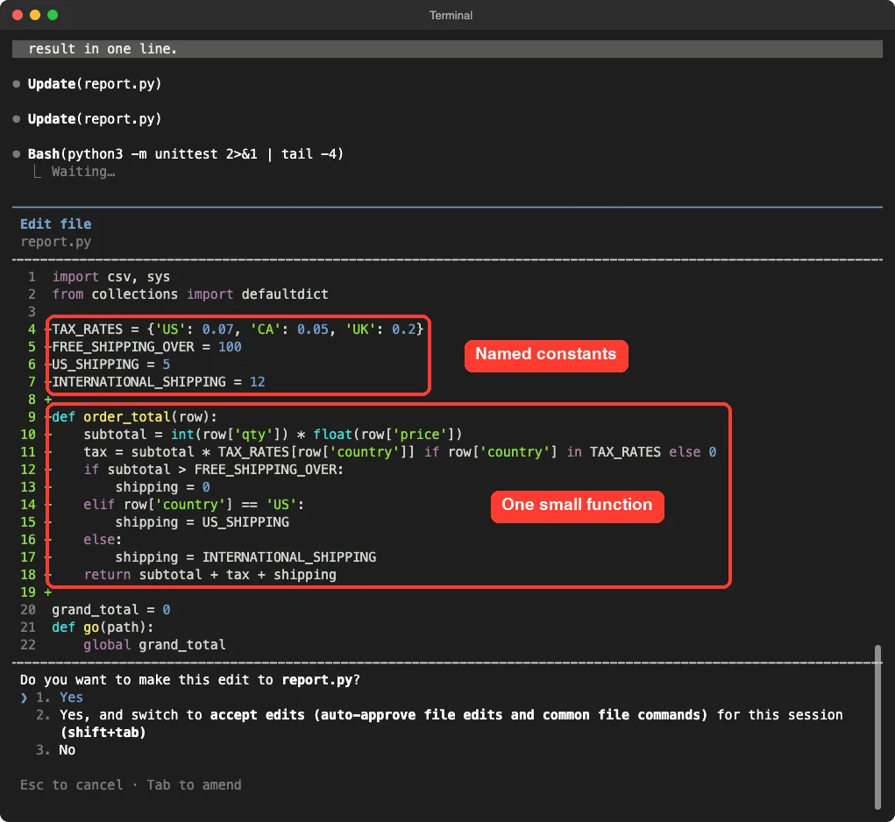Click 'return subtotal + tax + shipping' line
Image resolution: width=895 pixels, height=822 pixels.
(x=210, y=574)
